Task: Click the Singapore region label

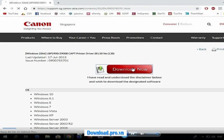Action: click(67, 24)
